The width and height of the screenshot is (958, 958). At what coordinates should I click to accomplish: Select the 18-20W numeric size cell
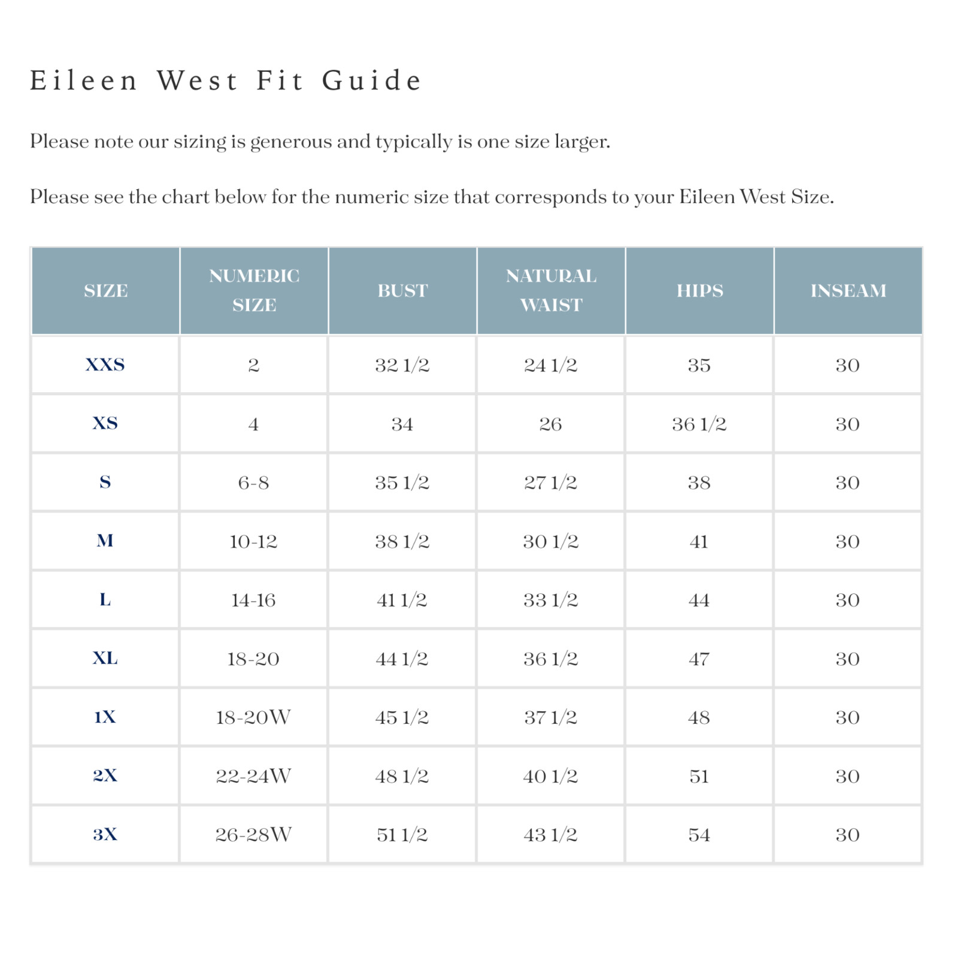[x=254, y=717]
